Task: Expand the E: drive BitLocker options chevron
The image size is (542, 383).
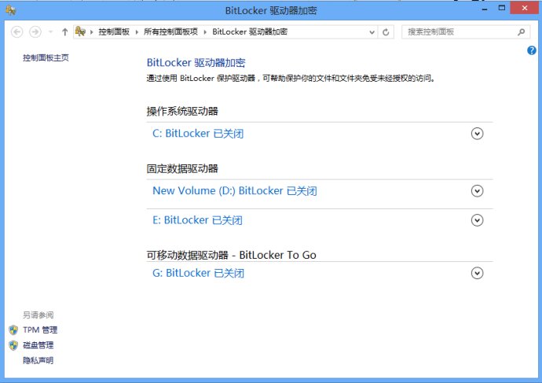Action: [477, 220]
